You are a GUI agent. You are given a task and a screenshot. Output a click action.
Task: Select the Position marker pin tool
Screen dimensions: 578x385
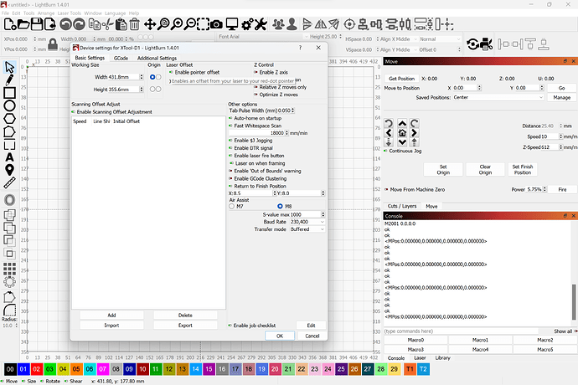click(9, 170)
